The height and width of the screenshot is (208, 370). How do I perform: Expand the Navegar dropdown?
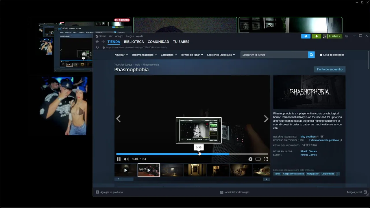121,55
